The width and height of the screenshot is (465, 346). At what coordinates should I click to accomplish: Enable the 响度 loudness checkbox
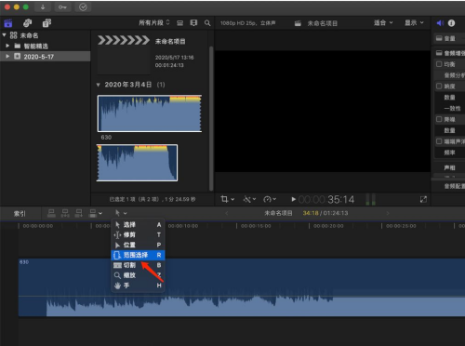(439, 86)
